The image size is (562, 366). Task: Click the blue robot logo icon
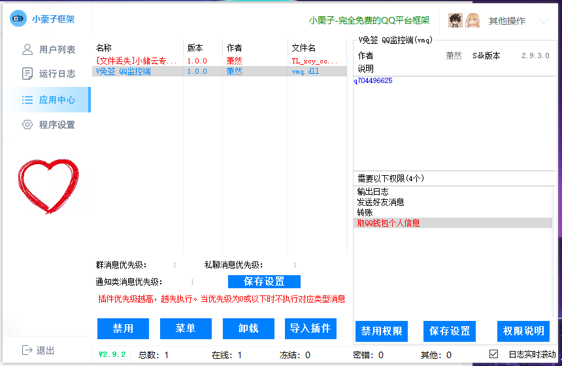point(18,19)
